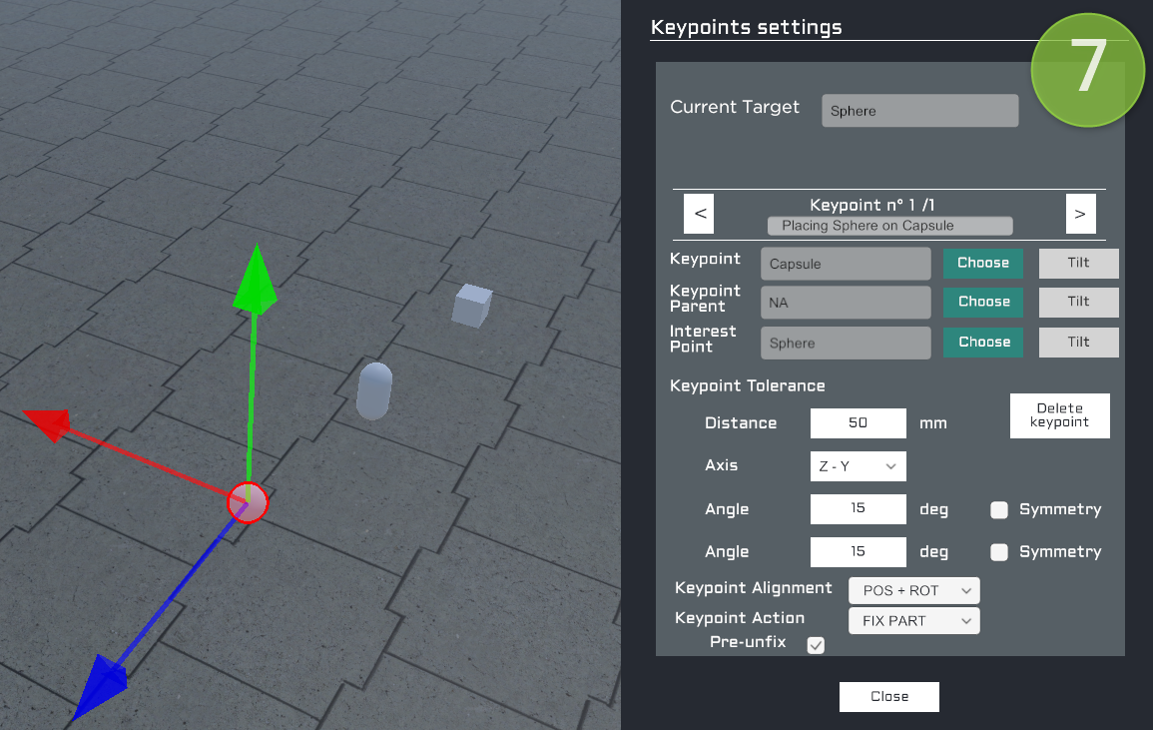Close the Keypoints settings panel
The height and width of the screenshot is (730, 1153).
click(889, 697)
